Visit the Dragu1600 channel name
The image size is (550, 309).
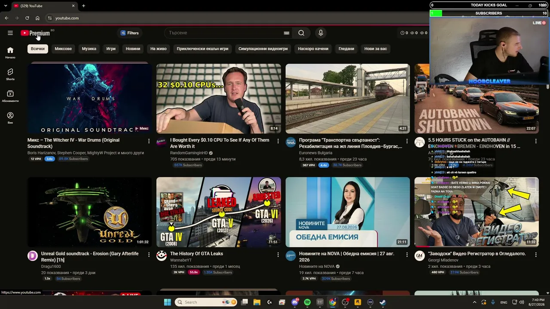click(x=51, y=267)
